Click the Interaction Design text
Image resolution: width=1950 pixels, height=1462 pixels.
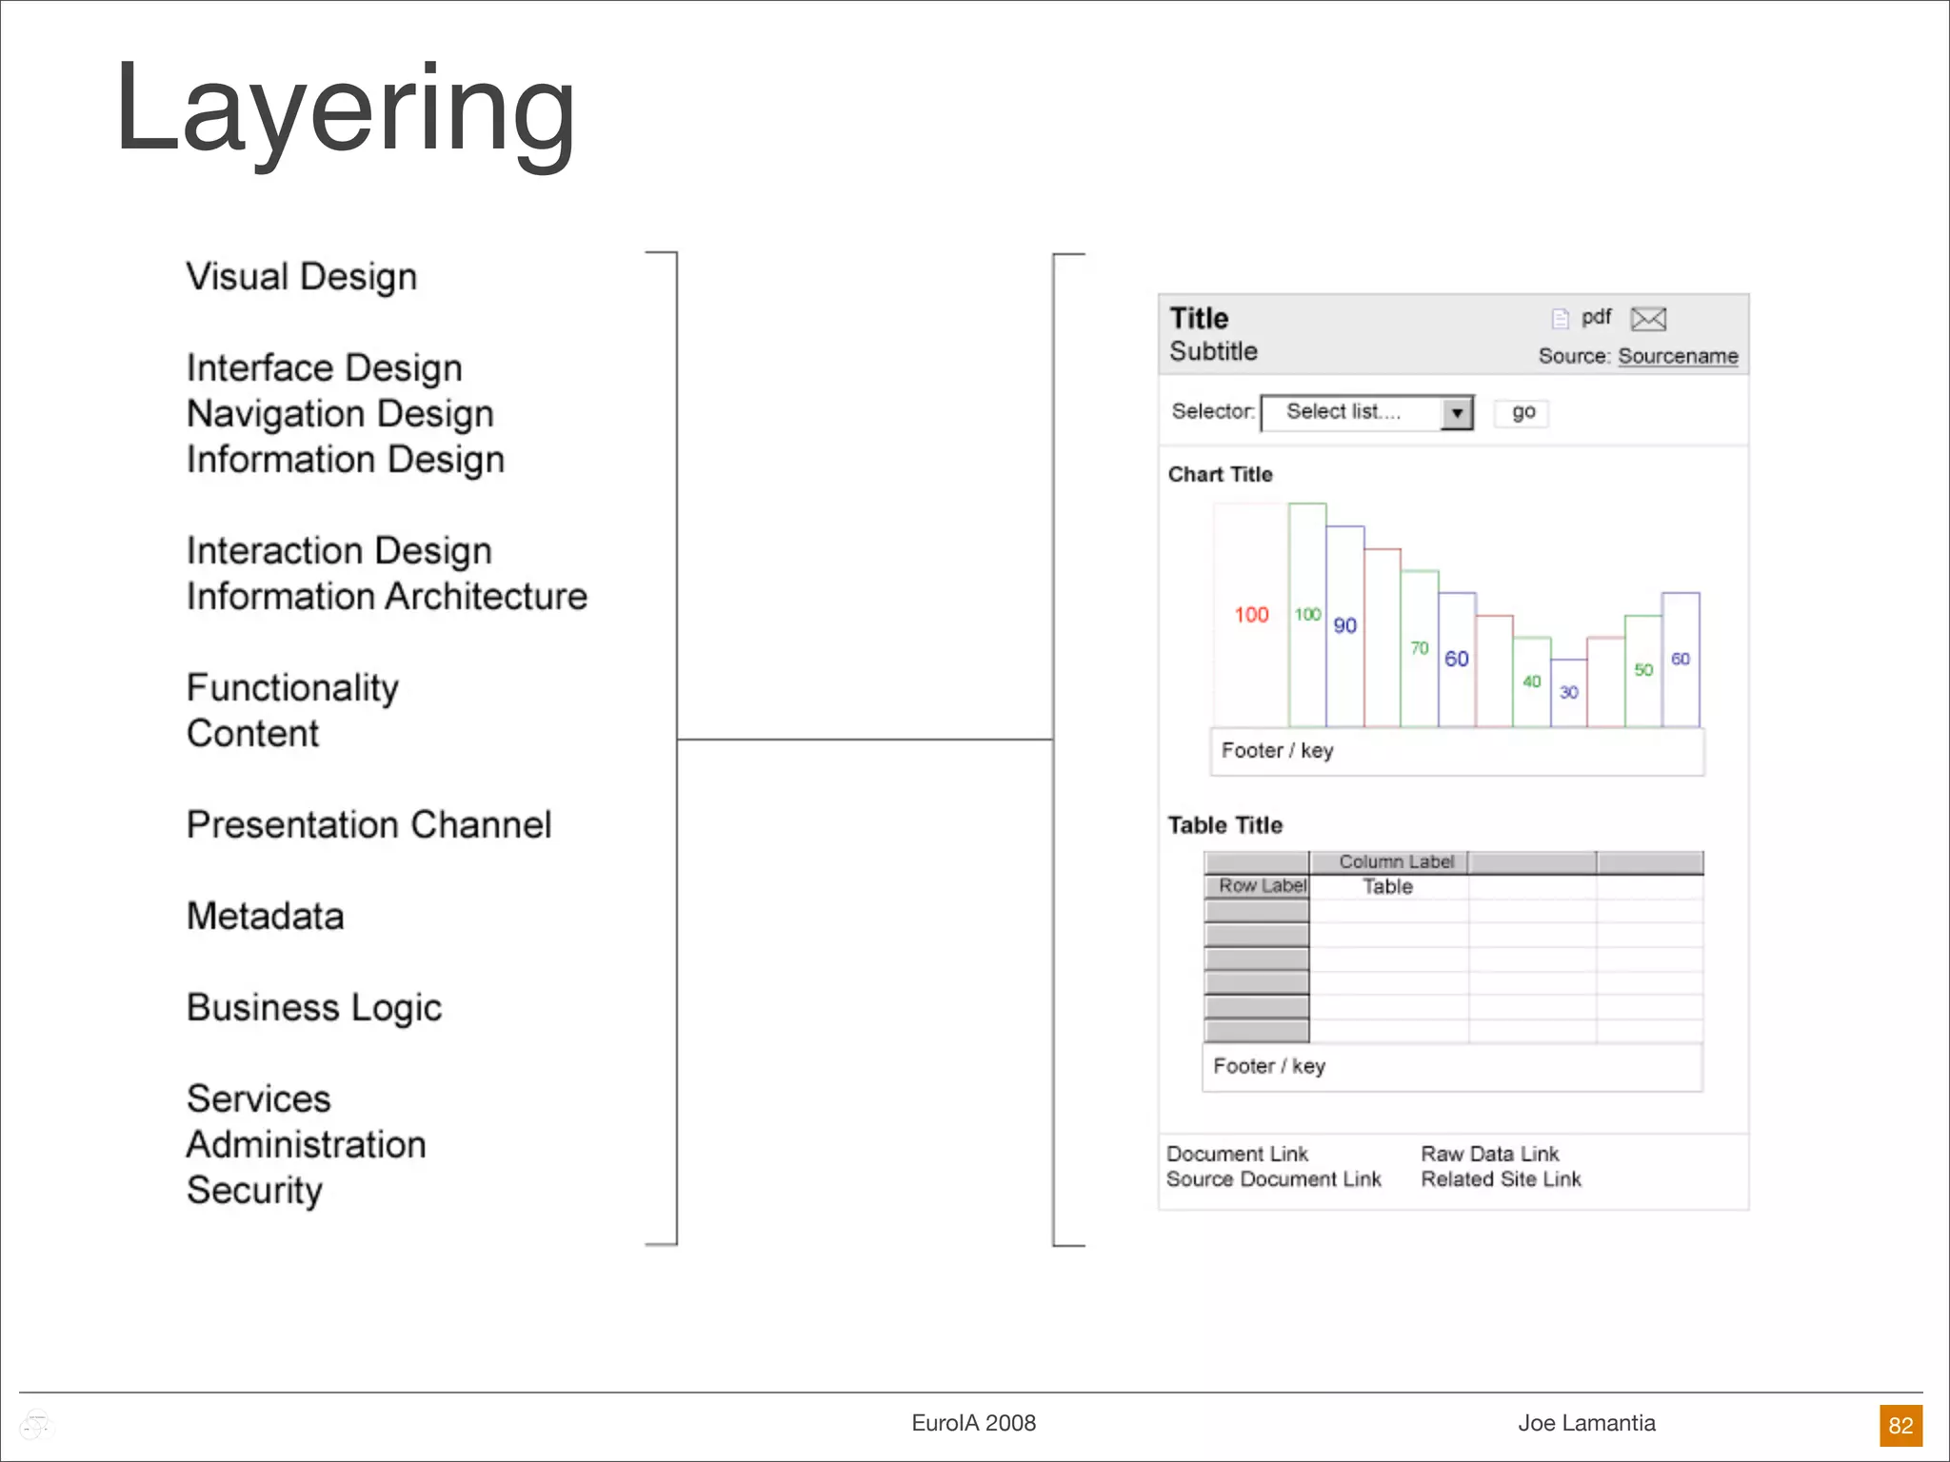click(x=339, y=551)
